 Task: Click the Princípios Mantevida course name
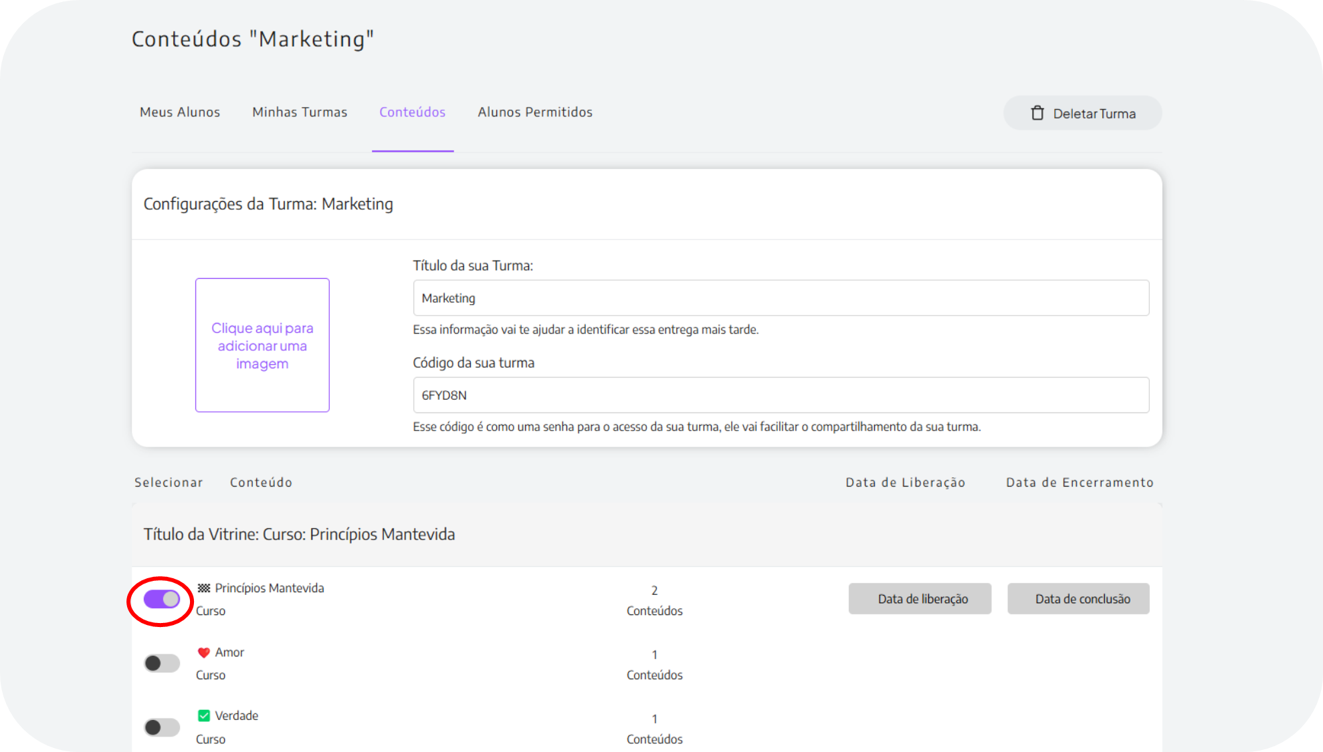(269, 588)
